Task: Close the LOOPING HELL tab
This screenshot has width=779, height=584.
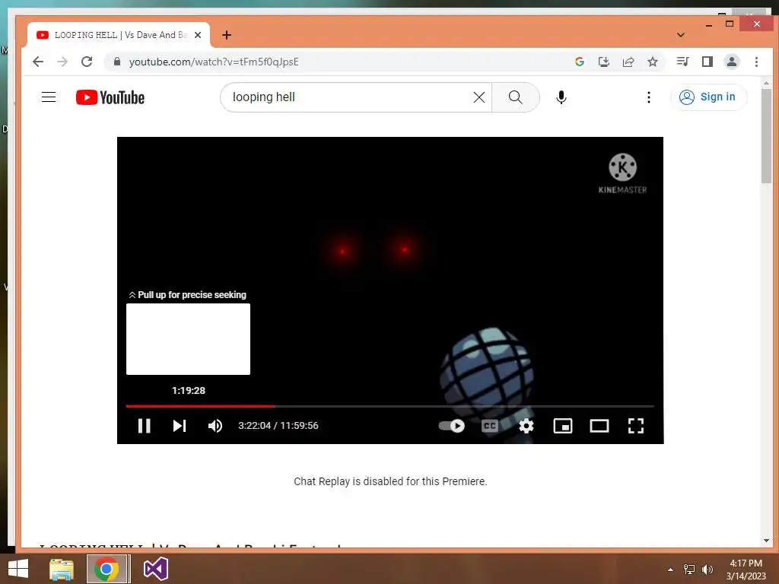Action: click(198, 35)
